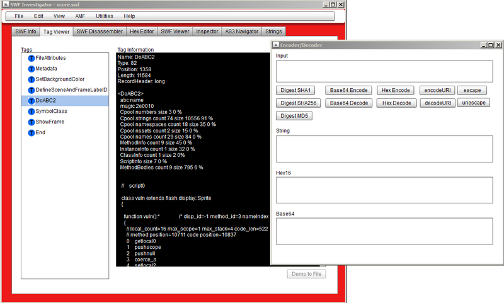
Task: Select the FileAttributes tag icon
Action: (31, 58)
